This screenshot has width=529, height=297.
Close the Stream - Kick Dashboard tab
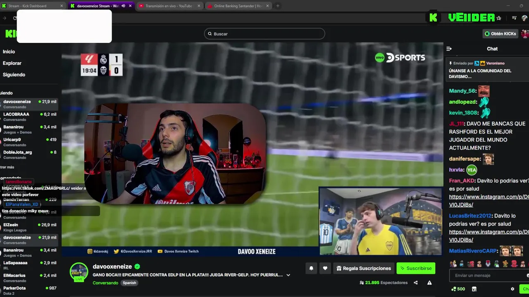point(62,6)
